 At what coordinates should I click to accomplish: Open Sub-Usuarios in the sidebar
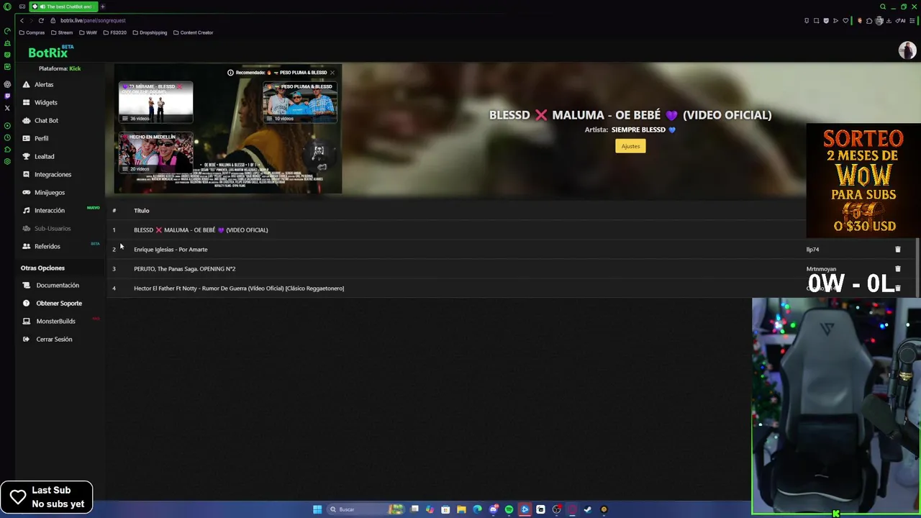[53, 228]
